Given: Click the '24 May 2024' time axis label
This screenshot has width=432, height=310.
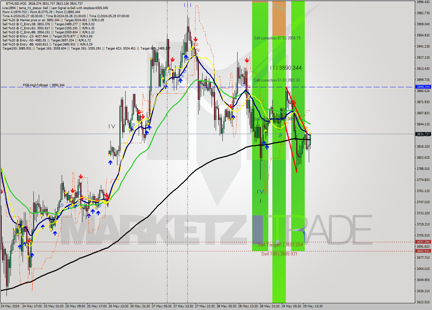Looking at the screenshot, I should pos(10,307).
